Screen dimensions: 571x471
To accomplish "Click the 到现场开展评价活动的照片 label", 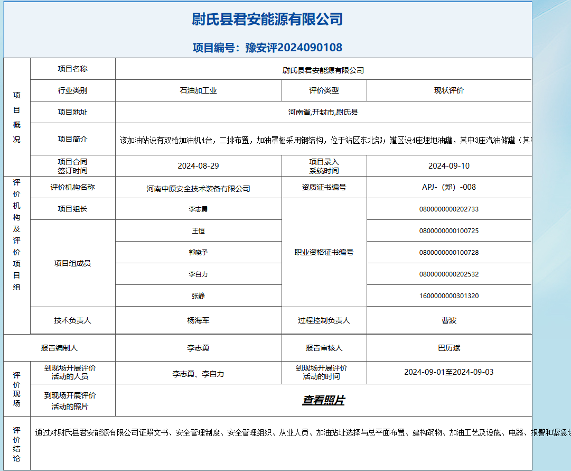I will (70, 401).
